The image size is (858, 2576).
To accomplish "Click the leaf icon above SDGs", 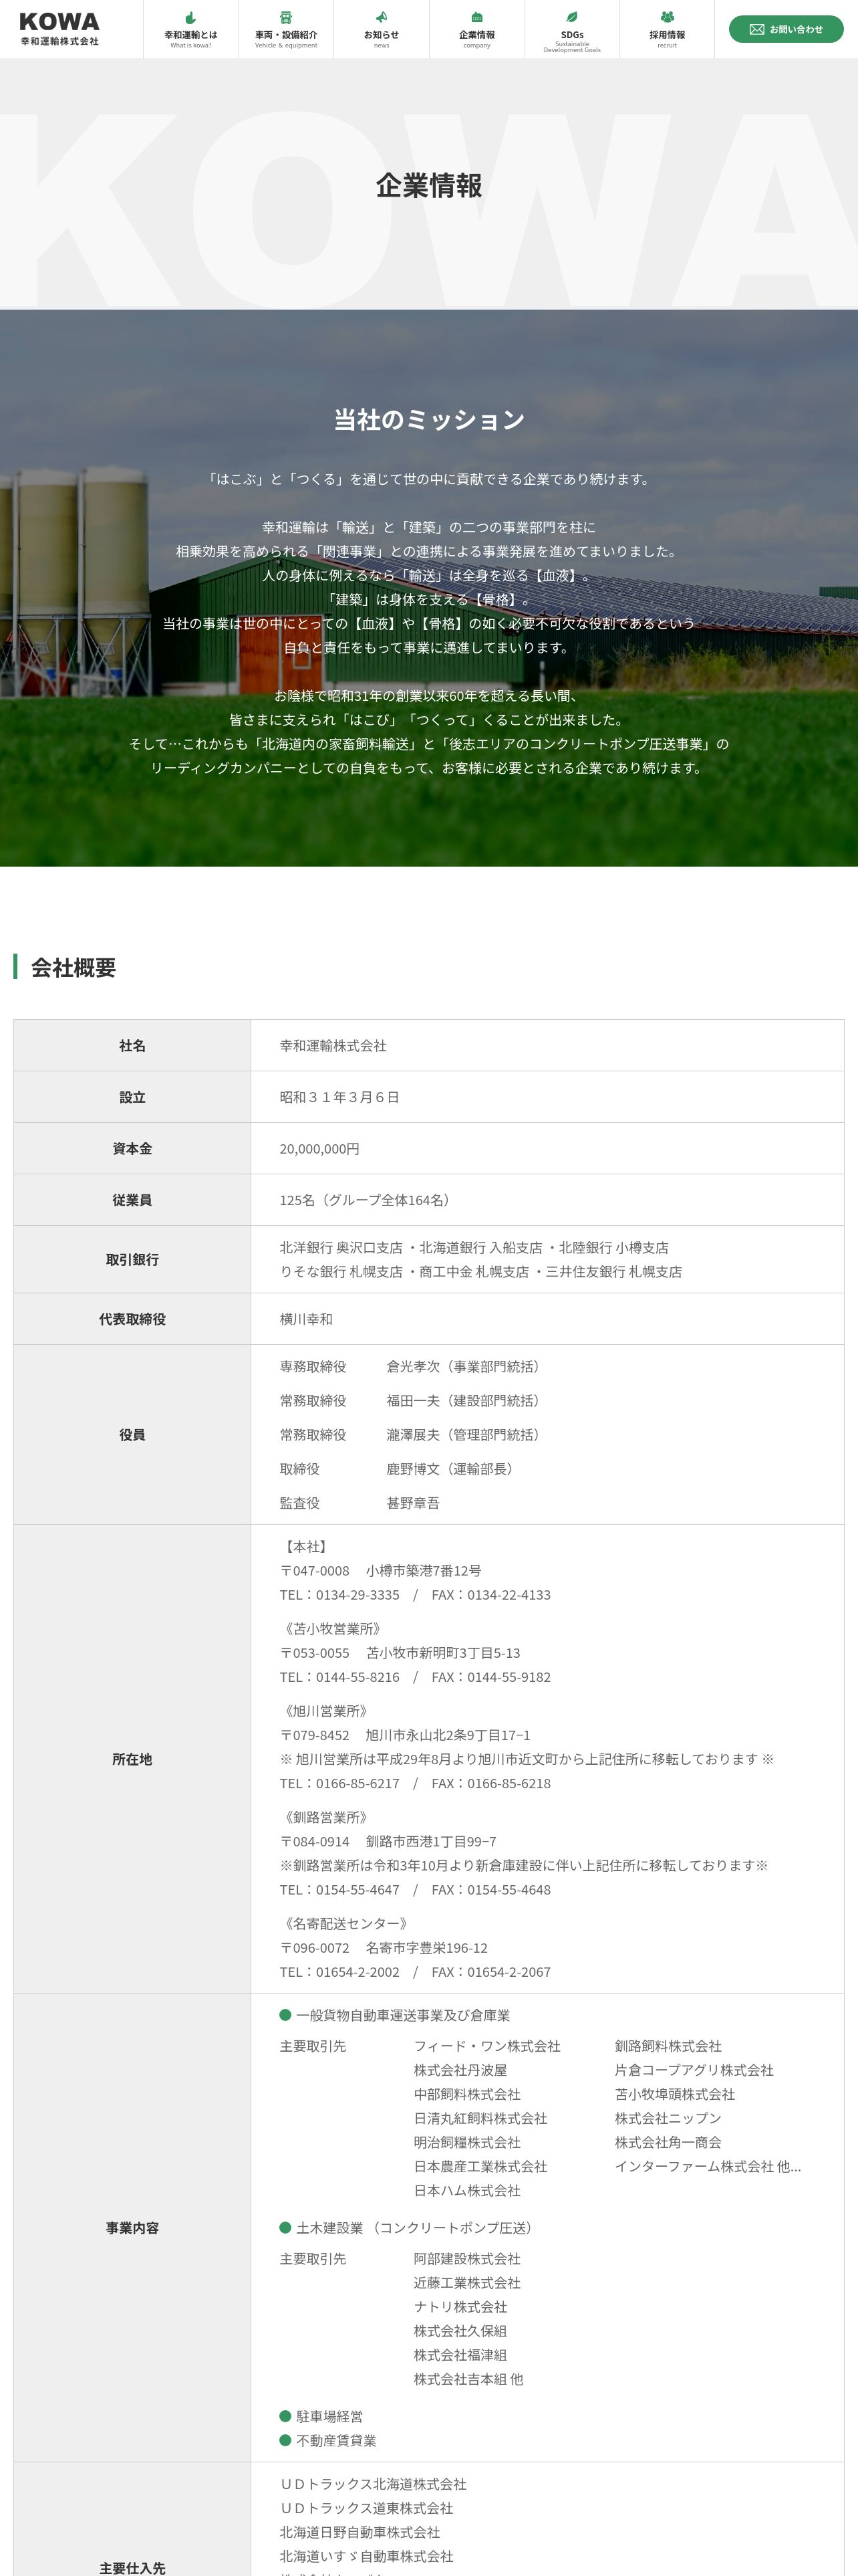I will pyautogui.click(x=572, y=17).
